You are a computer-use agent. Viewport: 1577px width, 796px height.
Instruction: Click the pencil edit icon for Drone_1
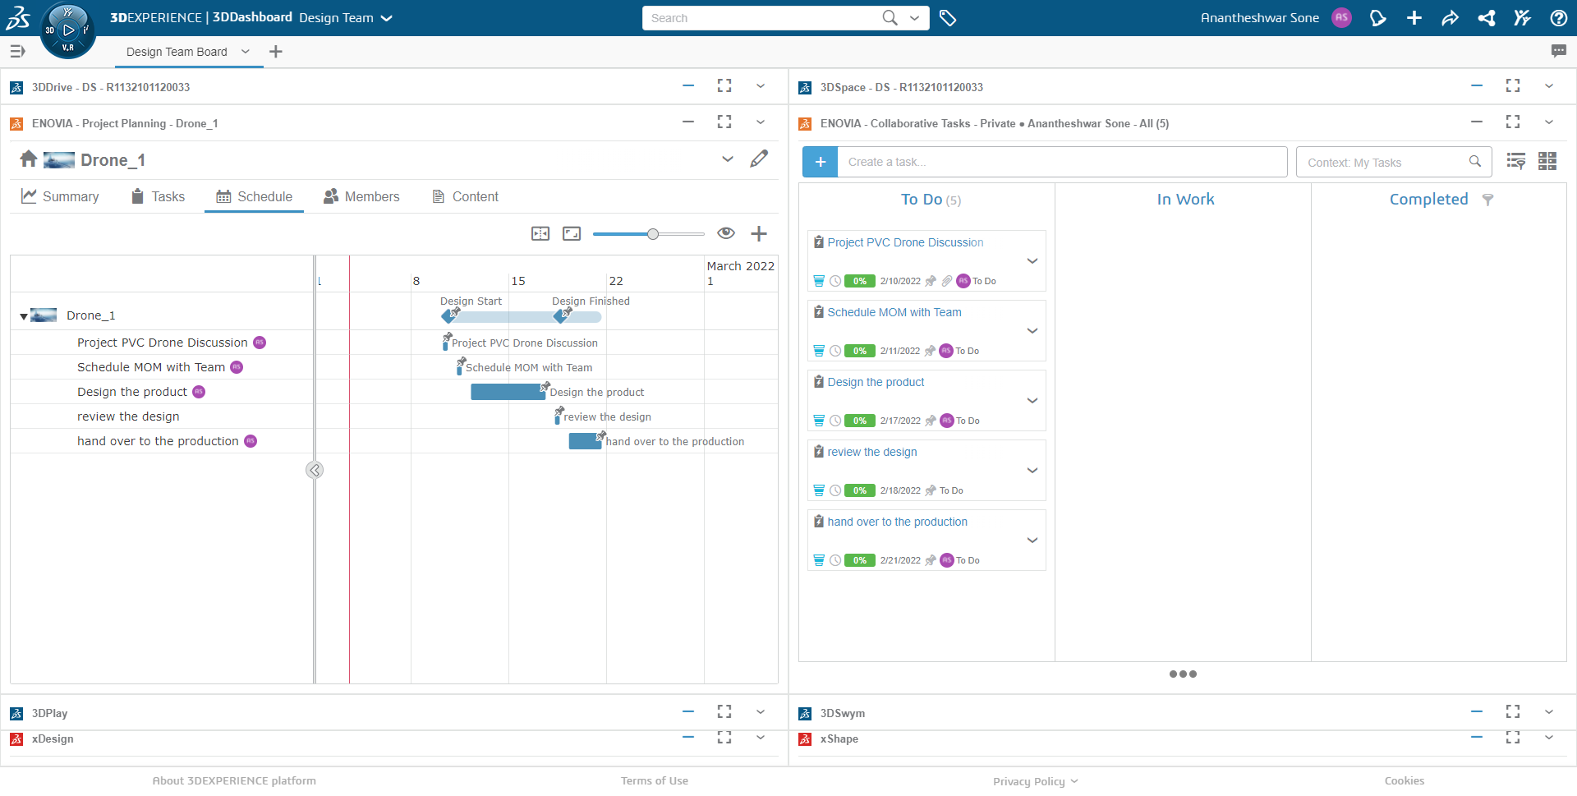point(759,159)
